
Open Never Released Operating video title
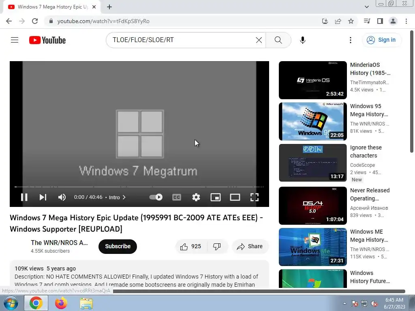click(370, 194)
